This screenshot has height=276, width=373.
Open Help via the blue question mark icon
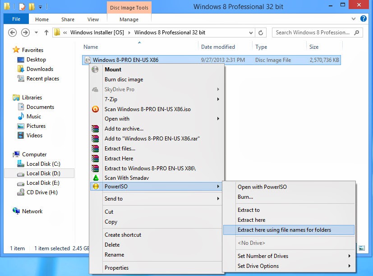(x=363, y=19)
